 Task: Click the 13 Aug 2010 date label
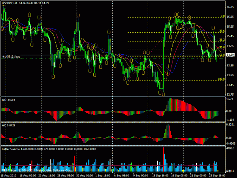[x=9, y=176]
